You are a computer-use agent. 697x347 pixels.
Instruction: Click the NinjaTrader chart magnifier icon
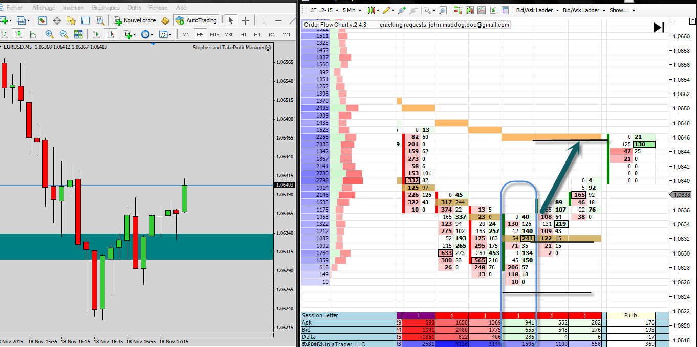click(x=442, y=10)
